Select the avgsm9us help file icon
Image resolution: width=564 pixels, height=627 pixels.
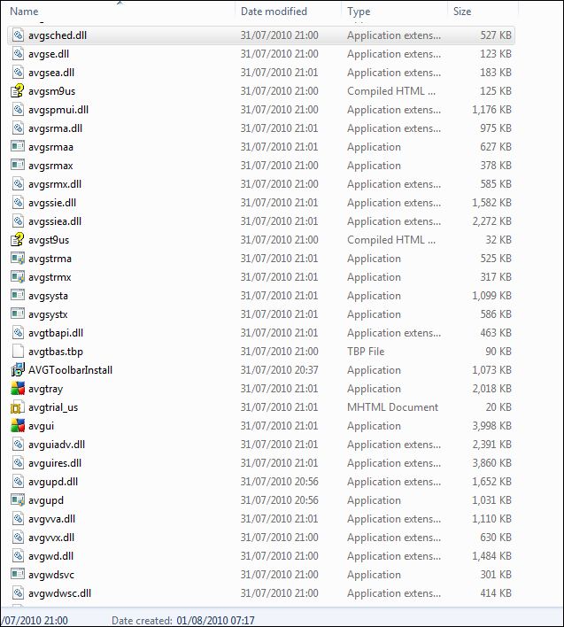click(x=18, y=91)
